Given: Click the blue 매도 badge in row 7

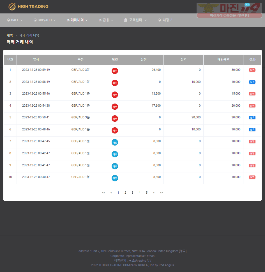Looking at the screenshot, I should 115,142.
